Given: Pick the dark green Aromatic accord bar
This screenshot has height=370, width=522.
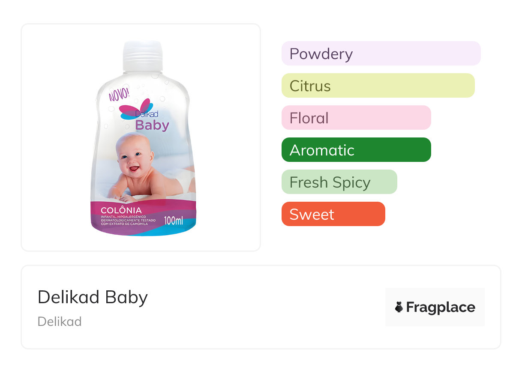Looking at the screenshot, I should coord(356,150).
